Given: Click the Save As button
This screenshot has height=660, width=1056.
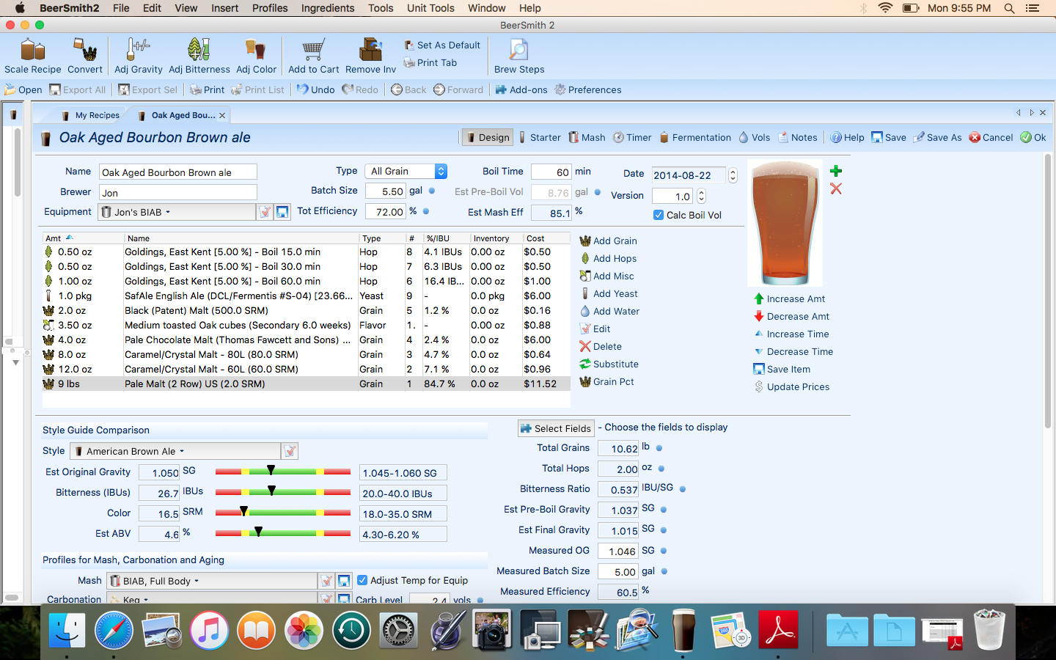Looking at the screenshot, I should pyautogui.click(x=937, y=137).
